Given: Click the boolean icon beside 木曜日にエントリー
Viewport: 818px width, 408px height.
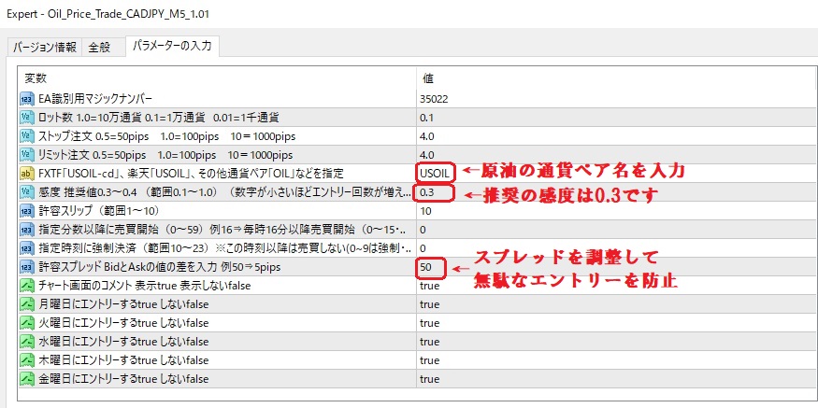Looking at the screenshot, I should click(x=26, y=360).
